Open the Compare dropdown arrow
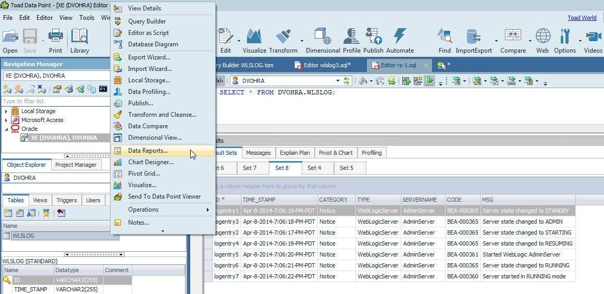This screenshot has height=294, width=604. pos(530,41)
